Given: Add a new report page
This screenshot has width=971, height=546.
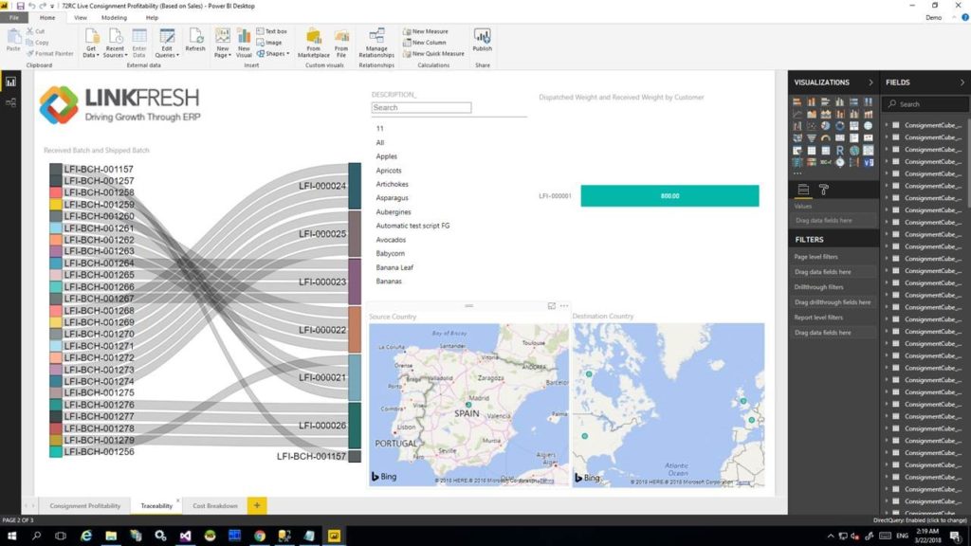Looking at the screenshot, I should coord(256,506).
